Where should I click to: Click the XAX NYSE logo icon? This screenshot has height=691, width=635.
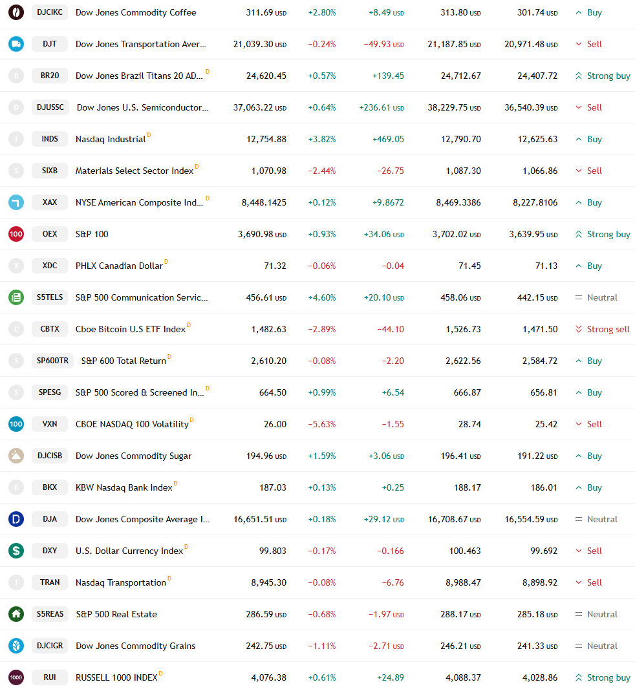[16, 202]
